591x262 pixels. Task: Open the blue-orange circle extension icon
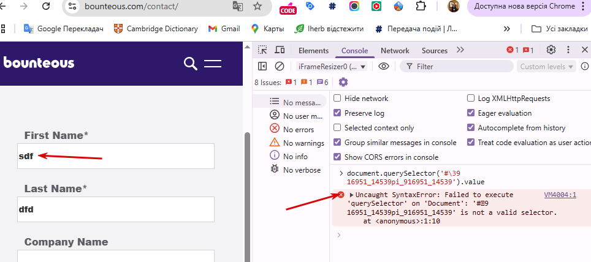398,6
